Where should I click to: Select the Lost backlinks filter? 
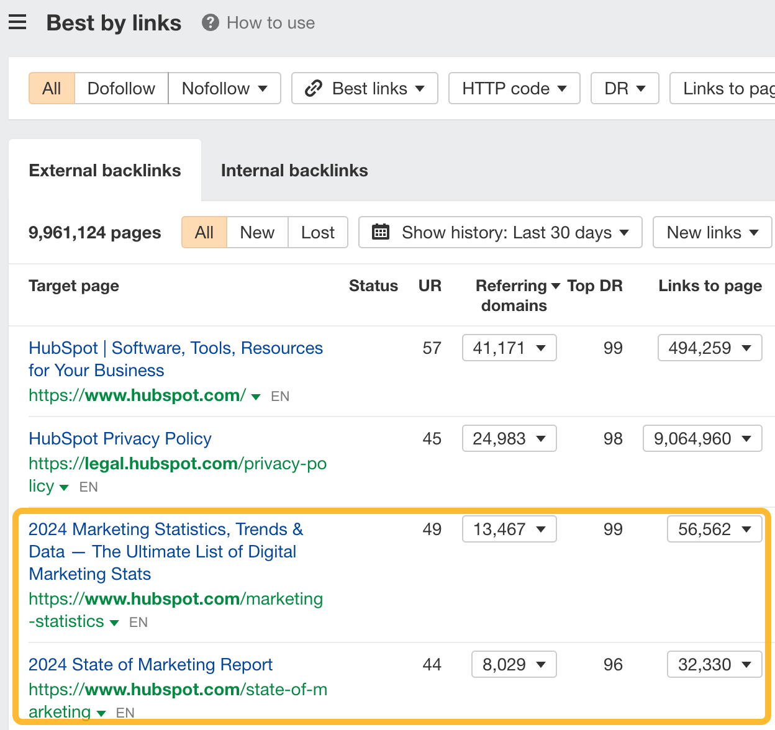tap(317, 232)
